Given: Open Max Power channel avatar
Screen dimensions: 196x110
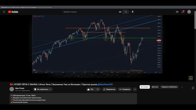Looking at the screenshot, I should click(12, 89).
